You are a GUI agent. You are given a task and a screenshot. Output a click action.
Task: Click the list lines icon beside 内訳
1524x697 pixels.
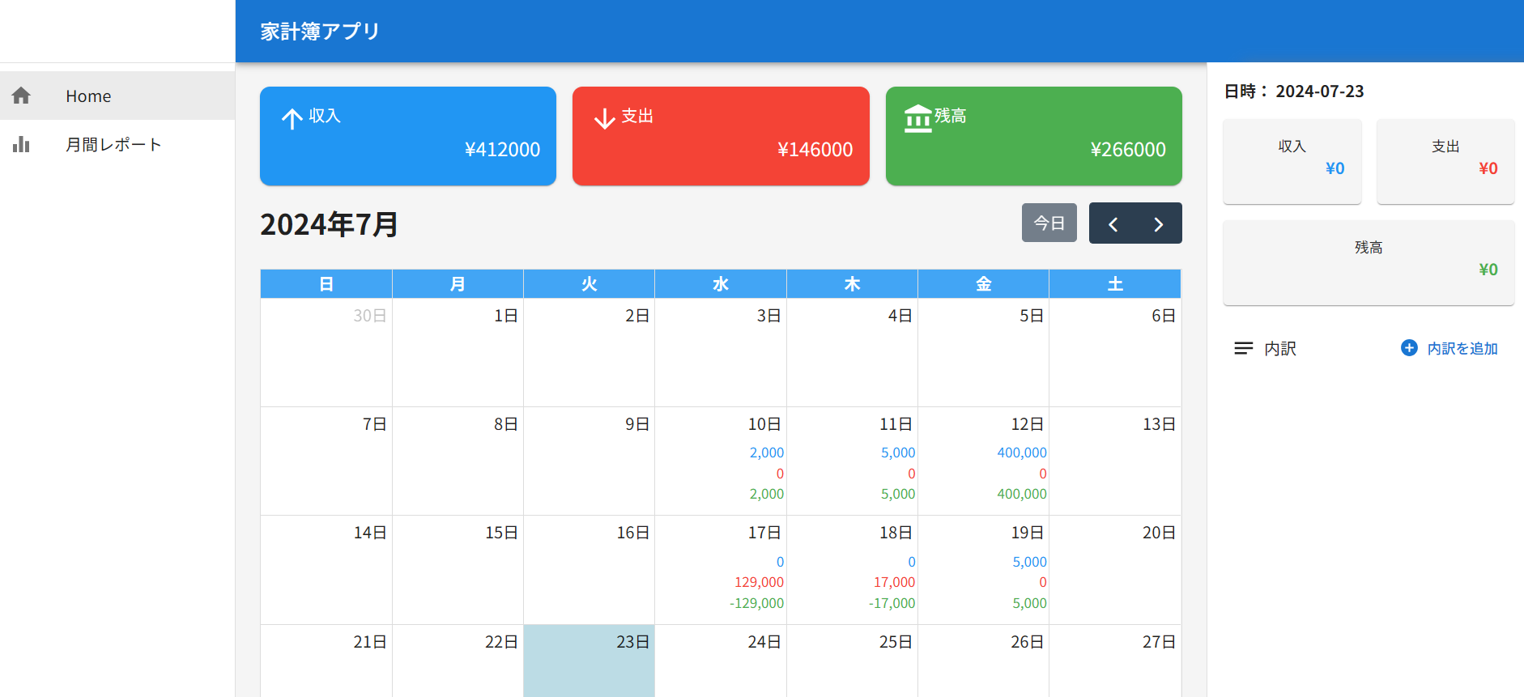[x=1243, y=348]
